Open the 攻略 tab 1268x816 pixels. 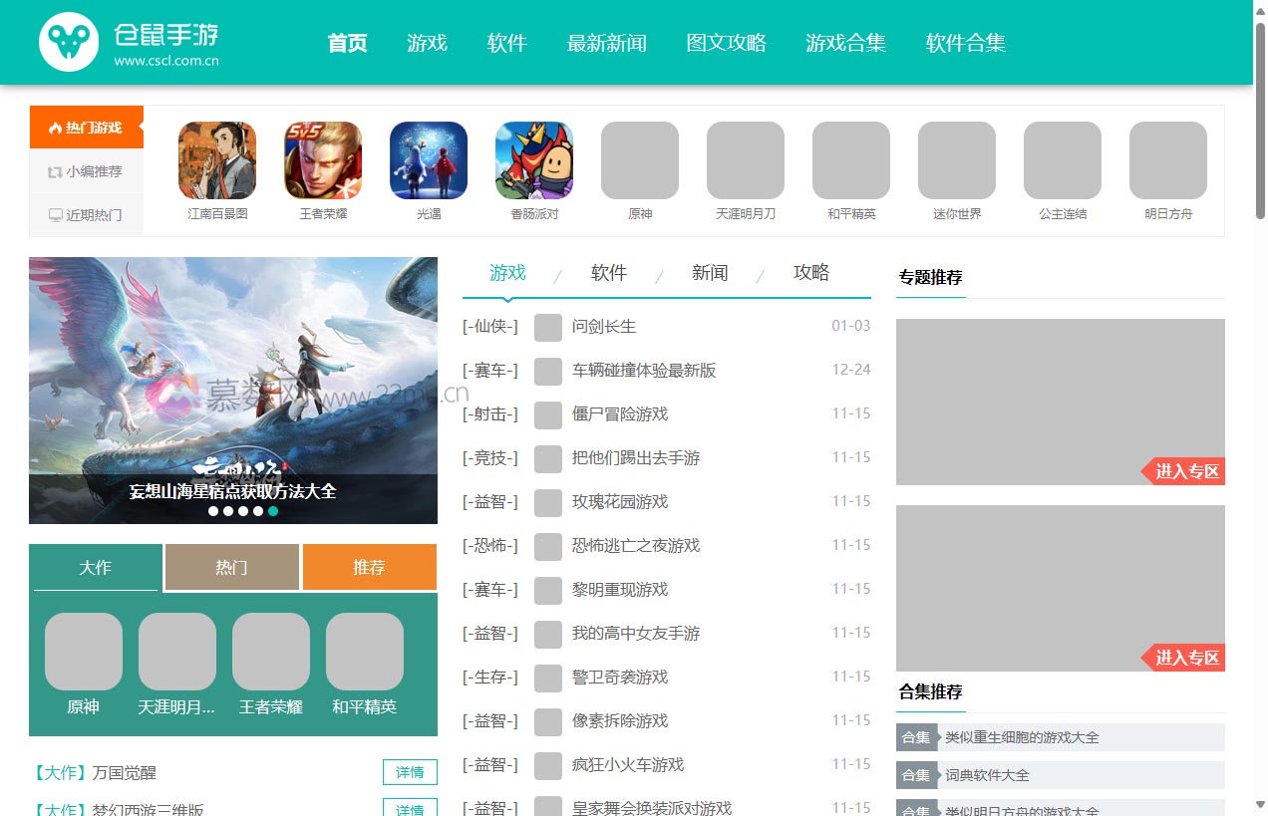click(810, 272)
